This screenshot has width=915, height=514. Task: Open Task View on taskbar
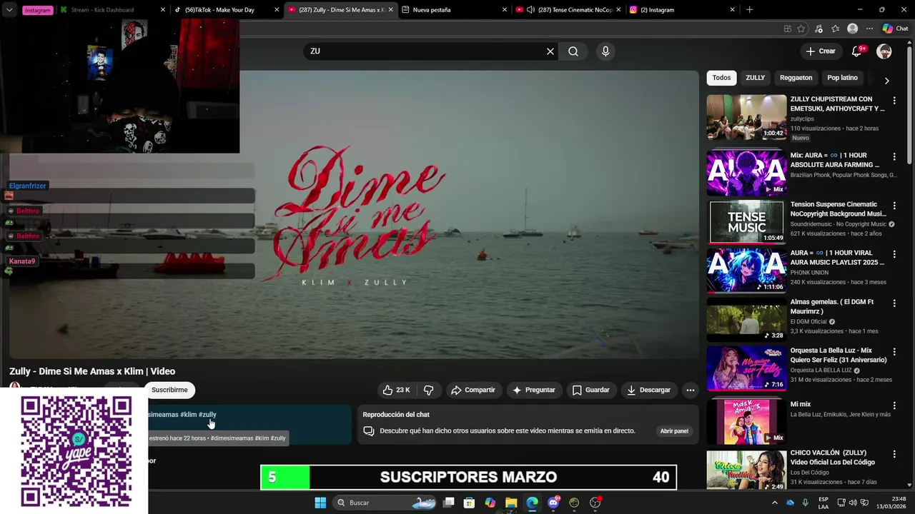click(449, 503)
